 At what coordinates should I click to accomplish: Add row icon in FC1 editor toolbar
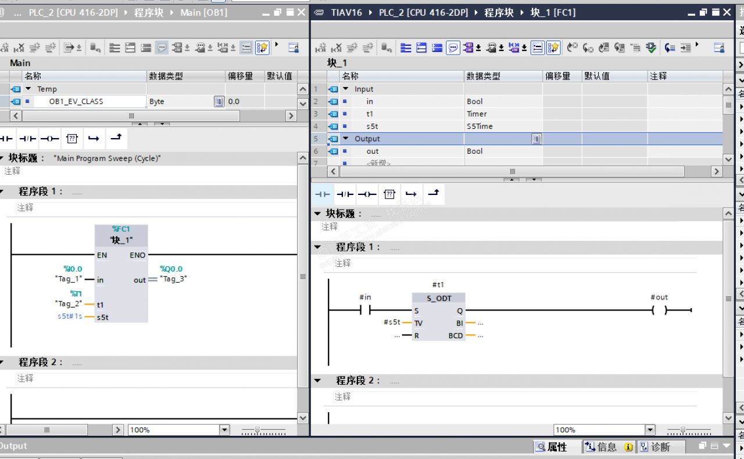(368, 48)
